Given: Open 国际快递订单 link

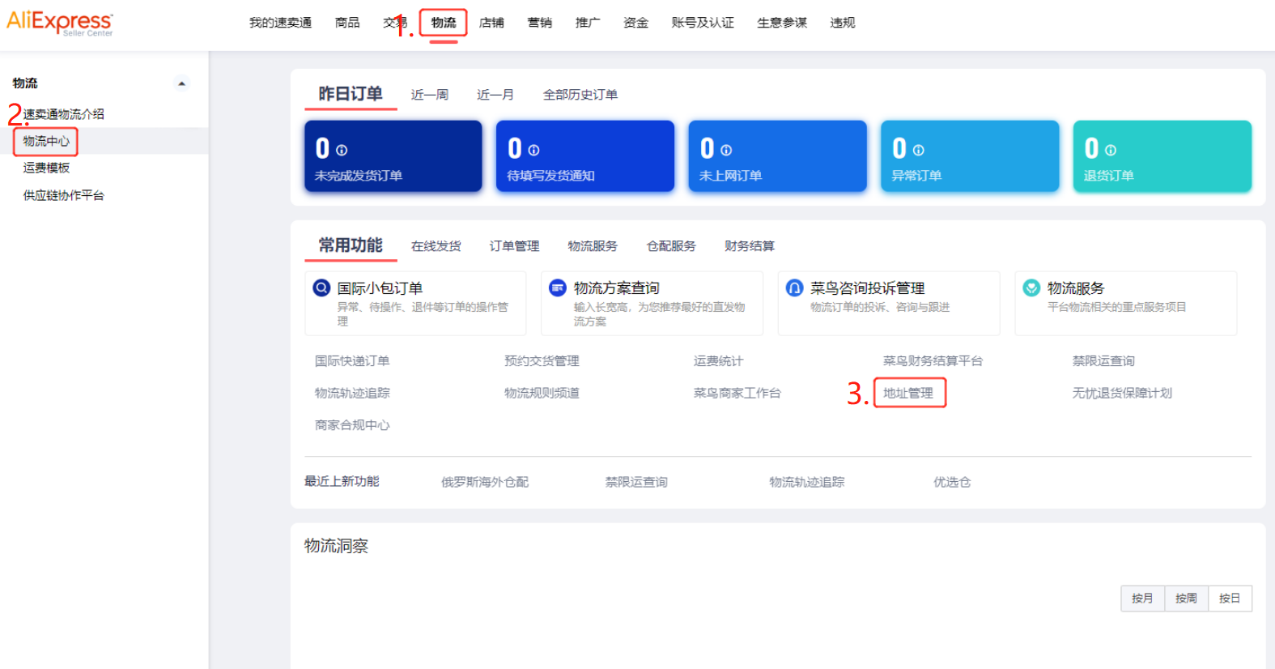Looking at the screenshot, I should (352, 361).
